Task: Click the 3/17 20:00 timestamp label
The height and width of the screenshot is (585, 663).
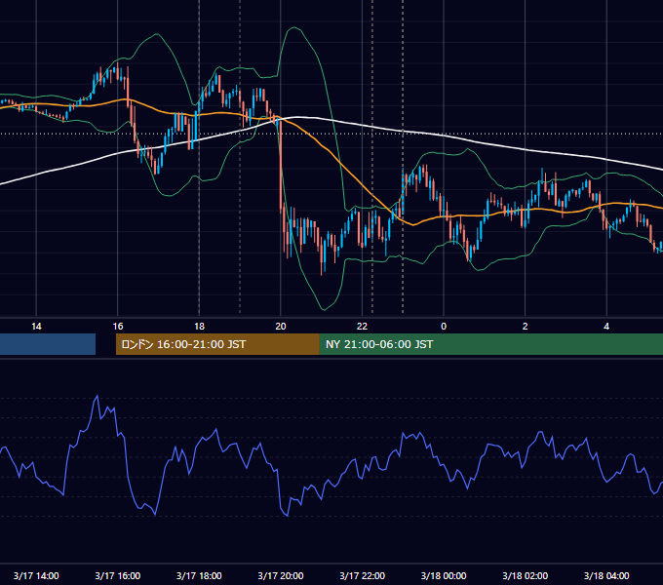Action: pos(281,575)
